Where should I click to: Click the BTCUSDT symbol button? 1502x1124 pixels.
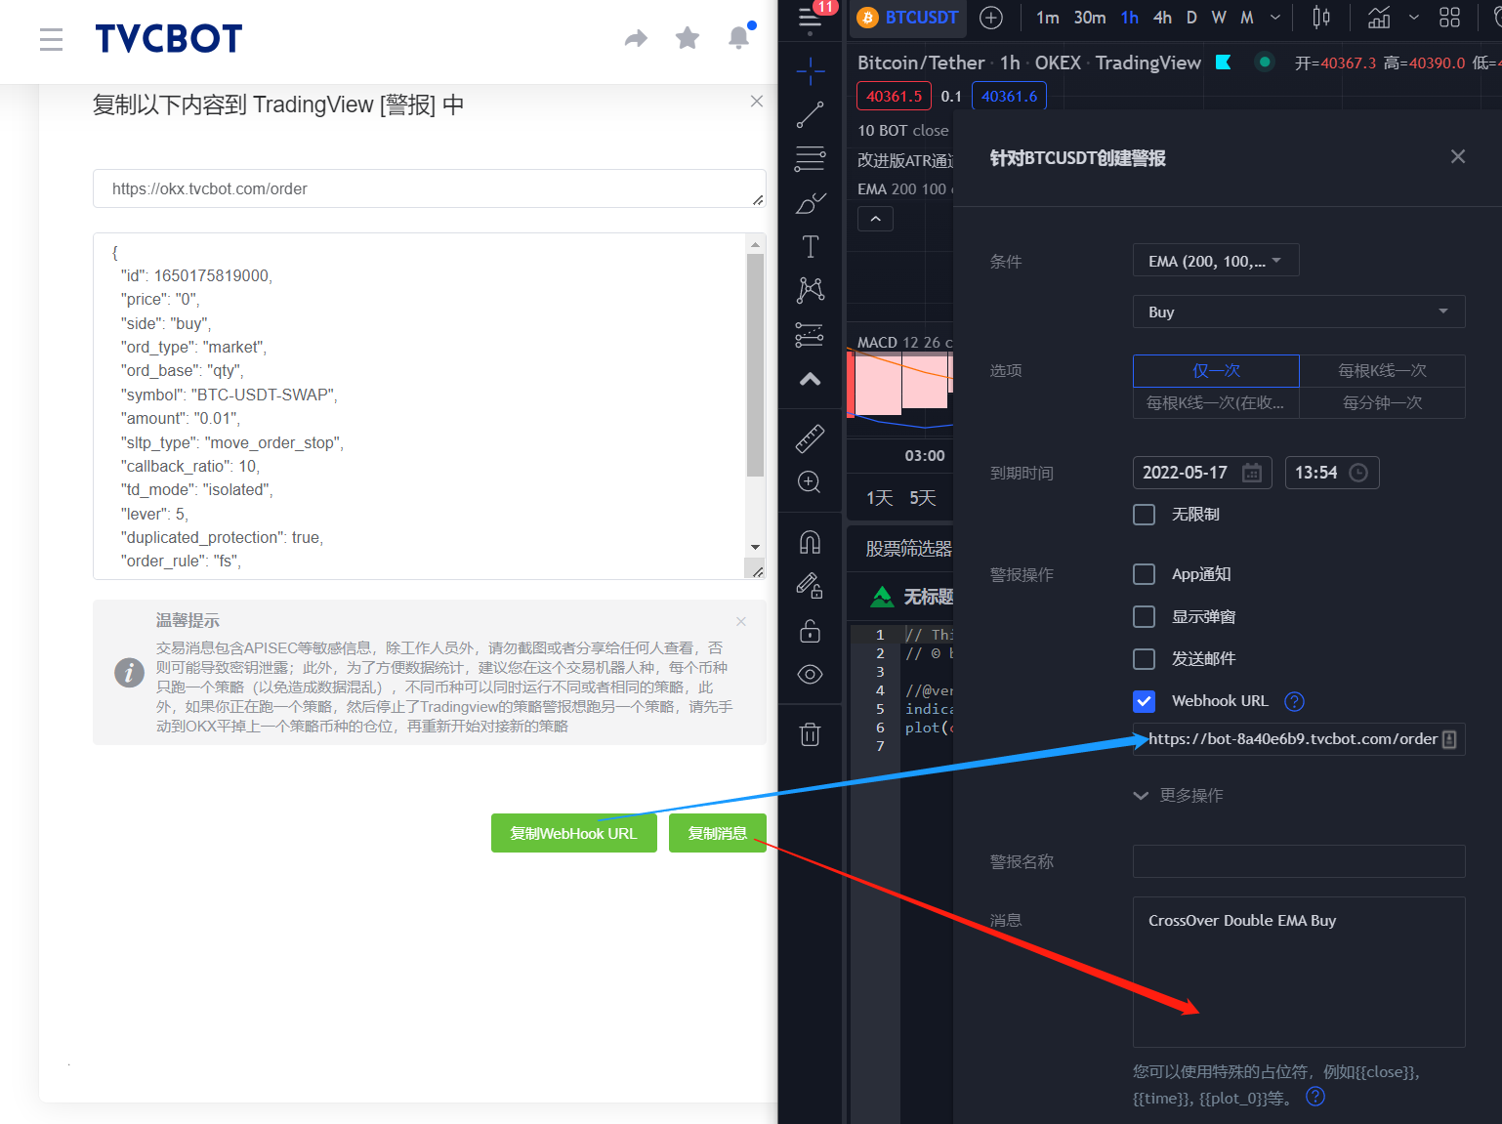[x=908, y=18]
